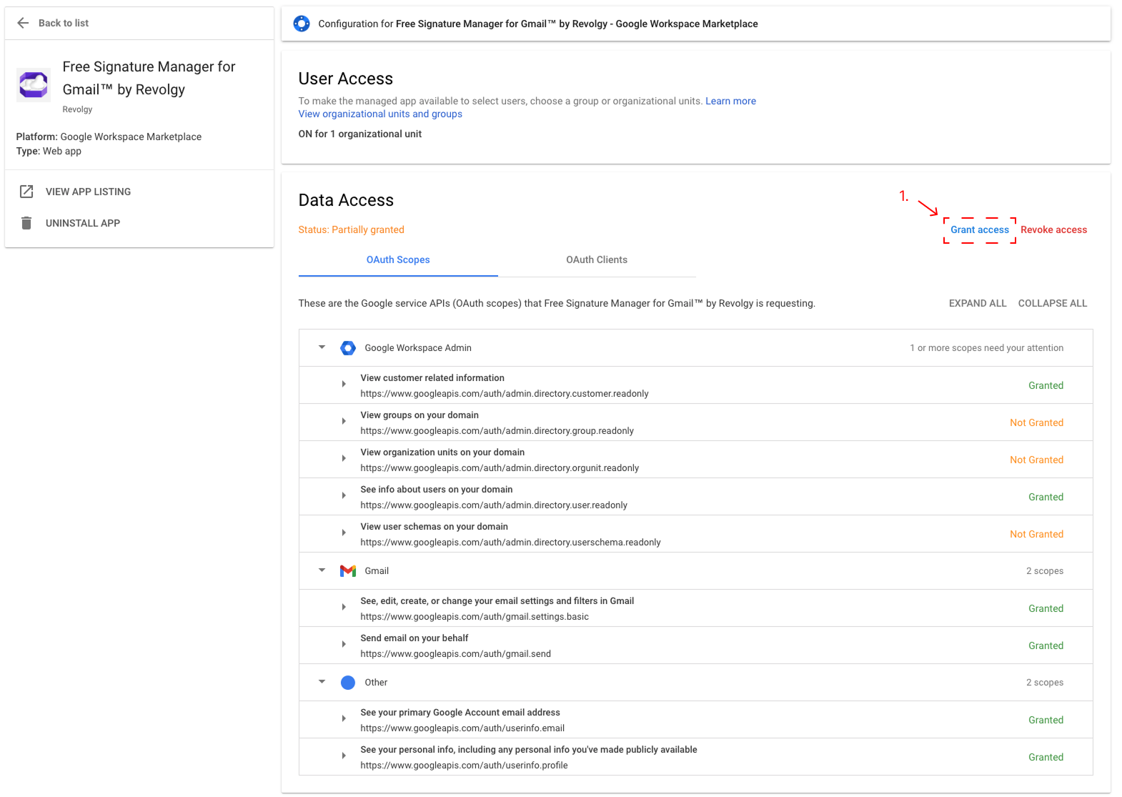The width and height of the screenshot is (1122, 797).
Task: Click the Free Signature Manager app logo
Action: [x=34, y=85]
